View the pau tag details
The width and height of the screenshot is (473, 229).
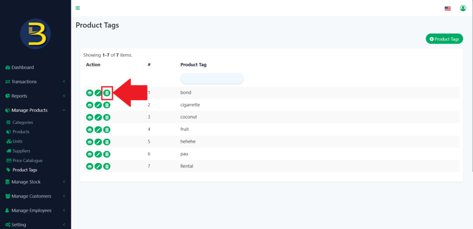[x=90, y=154]
